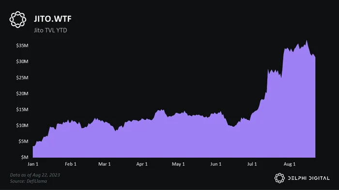
Task: Select the JITO.WTF chart title
Action: [52, 19]
